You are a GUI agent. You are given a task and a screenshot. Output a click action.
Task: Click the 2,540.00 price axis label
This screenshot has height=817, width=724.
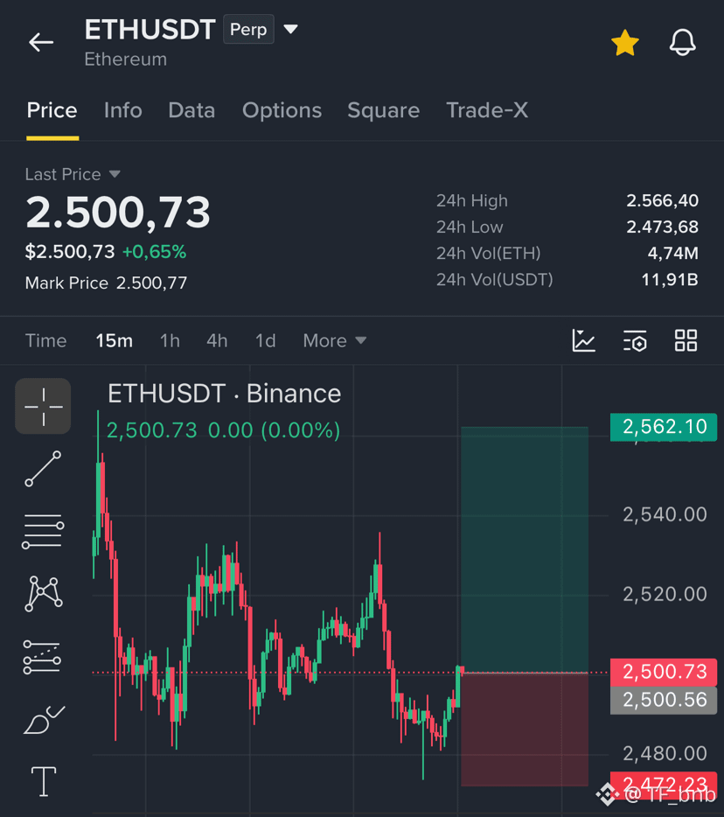click(665, 515)
